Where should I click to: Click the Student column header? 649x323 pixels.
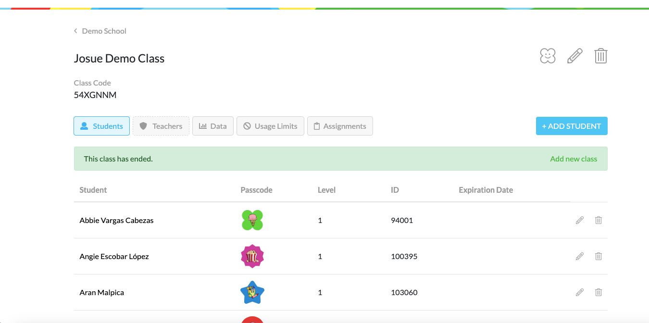pyautogui.click(x=93, y=190)
